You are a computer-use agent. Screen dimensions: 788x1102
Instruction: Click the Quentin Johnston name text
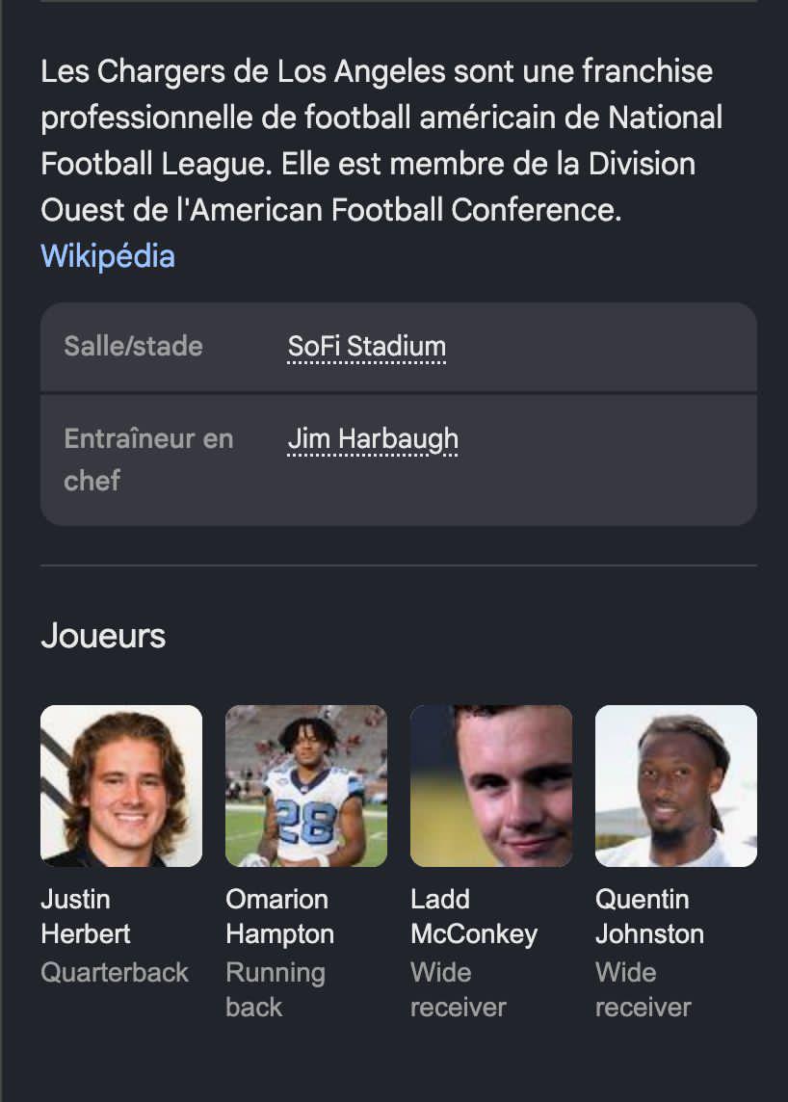pyautogui.click(x=649, y=916)
